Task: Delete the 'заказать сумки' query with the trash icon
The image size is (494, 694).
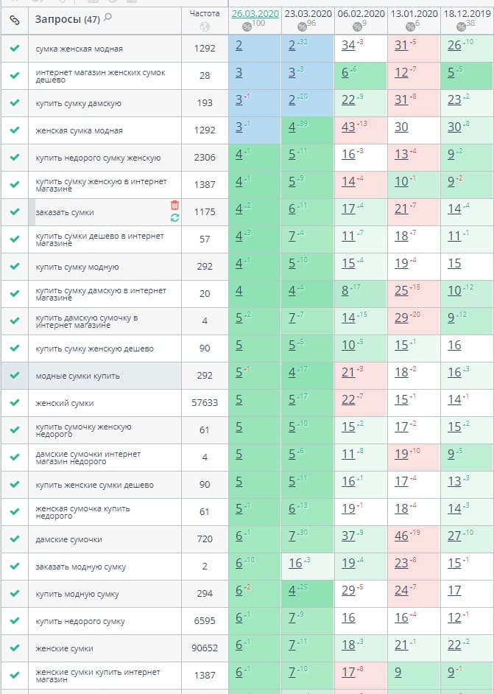Action: point(174,205)
